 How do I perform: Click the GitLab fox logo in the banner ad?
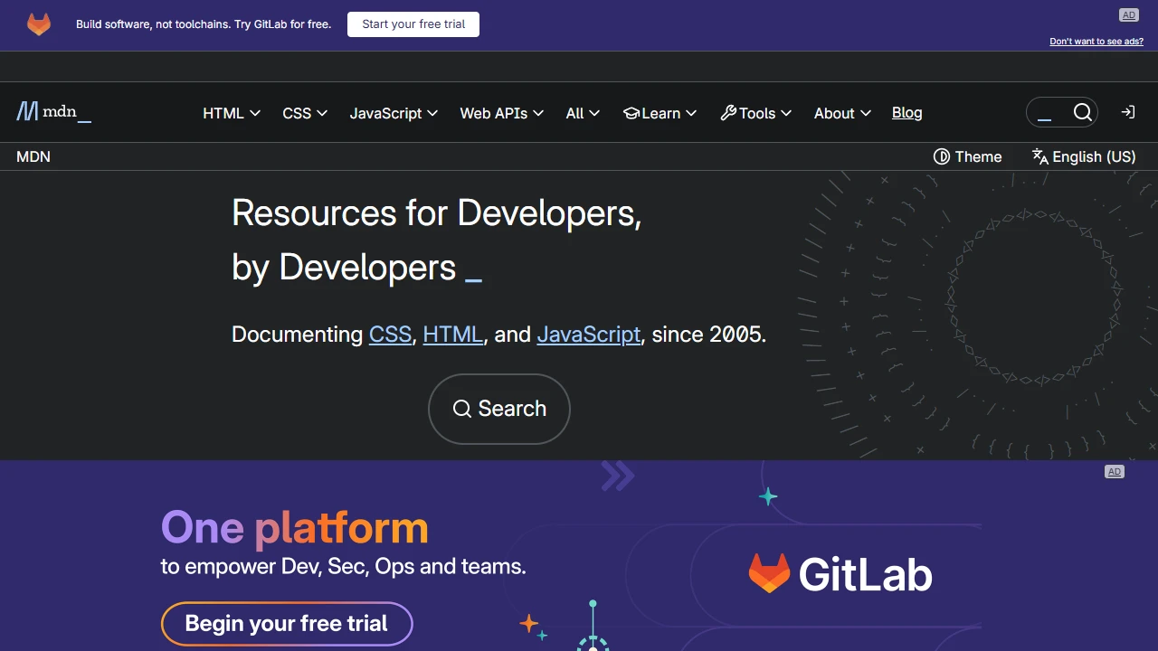[x=38, y=24]
